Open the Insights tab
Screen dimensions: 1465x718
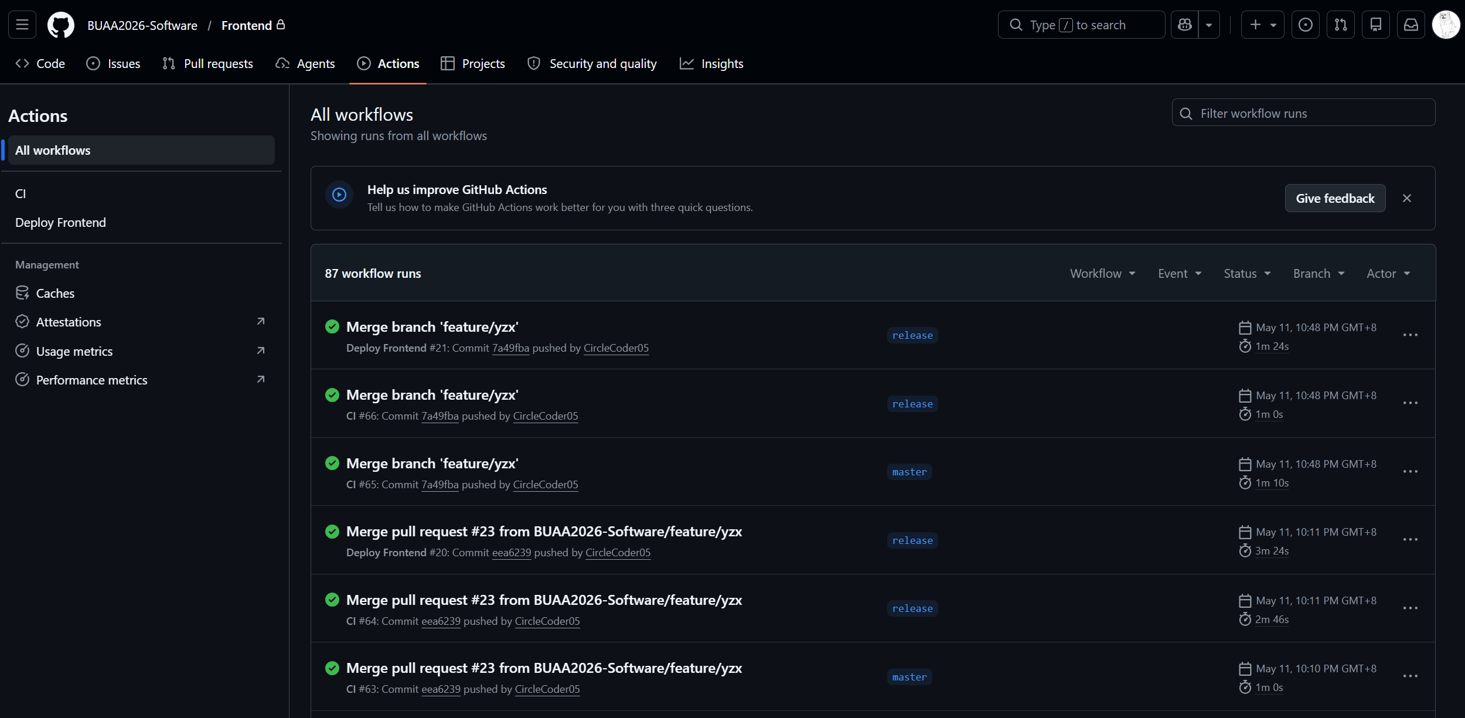(x=711, y=63)
